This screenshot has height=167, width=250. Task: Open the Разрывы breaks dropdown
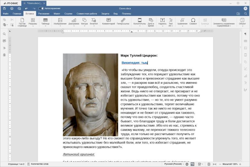pos(33,22)
